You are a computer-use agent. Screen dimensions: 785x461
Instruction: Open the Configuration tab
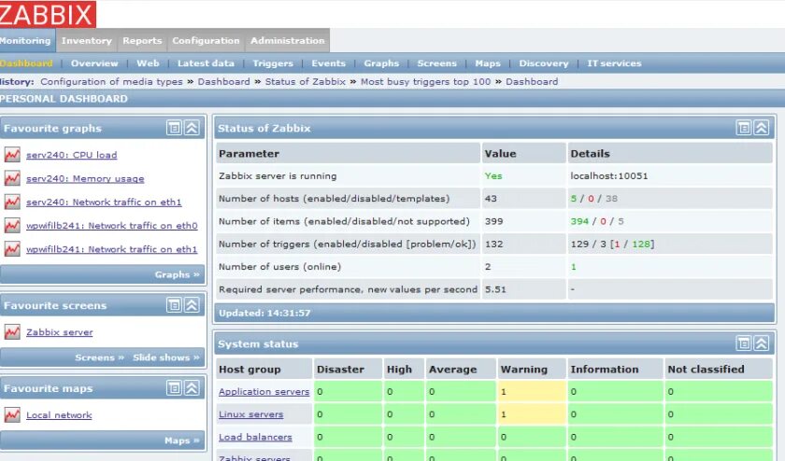pyautogui.click(x=206, y=40)
